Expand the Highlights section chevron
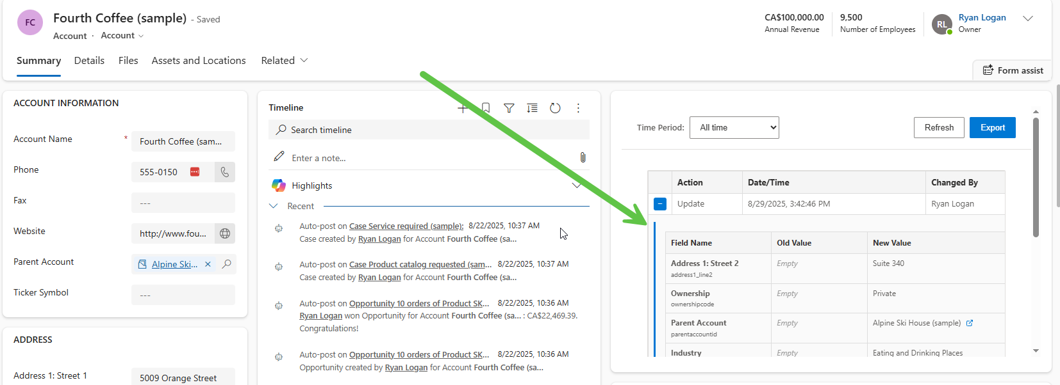This screenshot has height=385, width=1060. pyautogui.click(x=576, y=185)
